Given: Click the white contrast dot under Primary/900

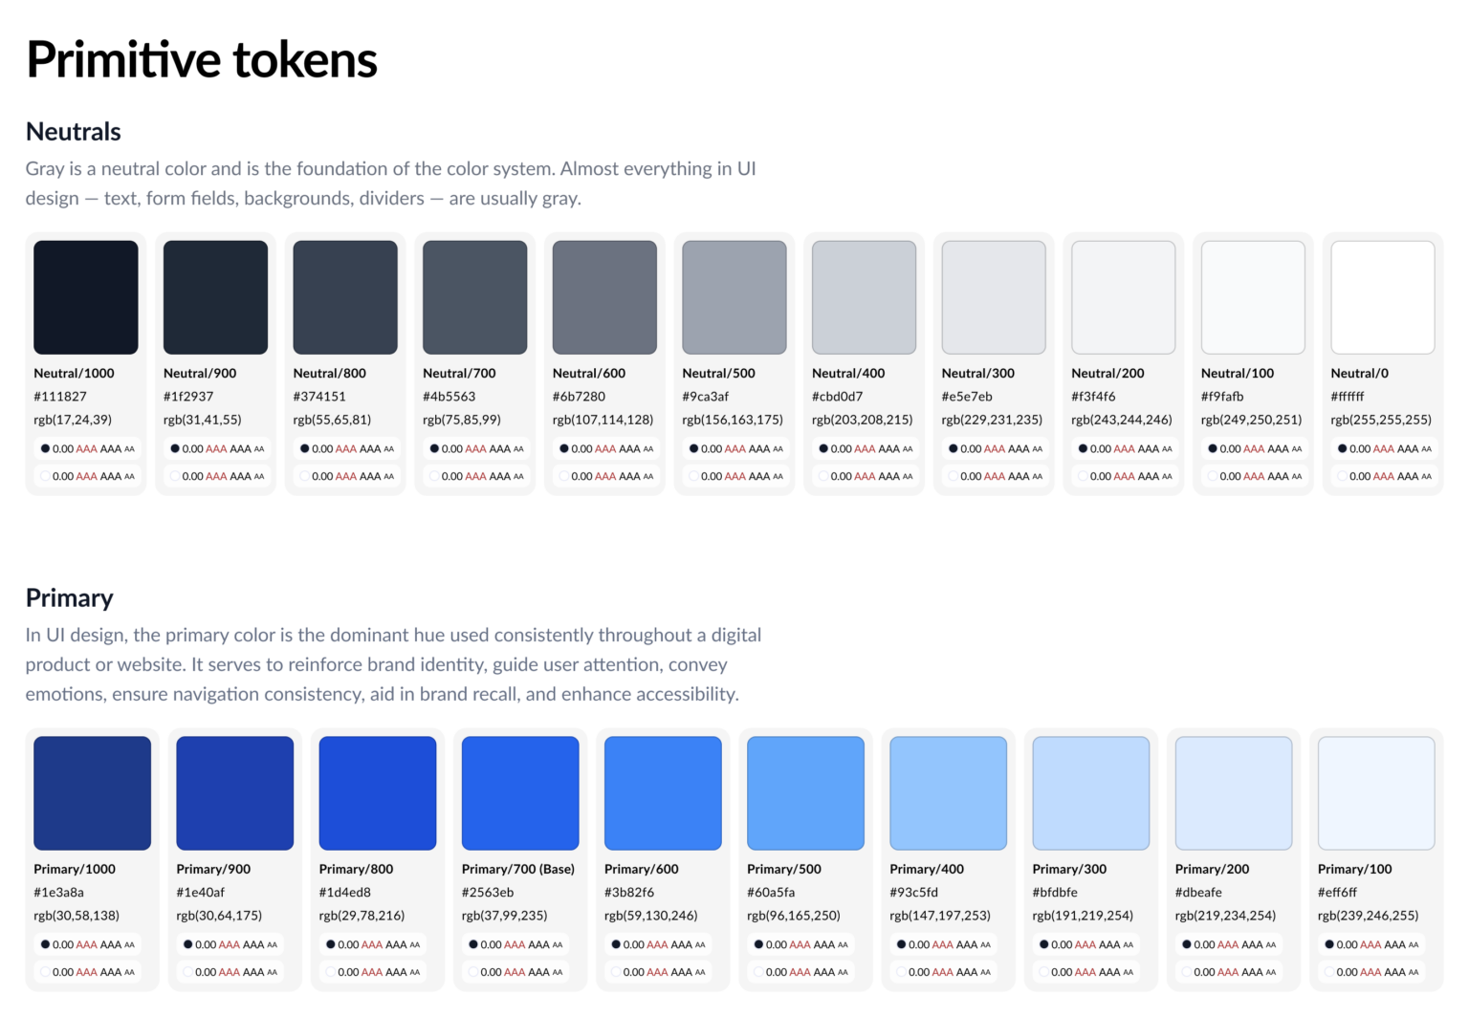Looking at the screenshot, I should (187, 972).
